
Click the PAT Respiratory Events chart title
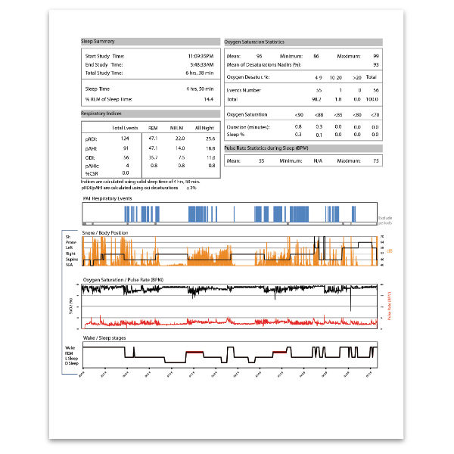tap(107, 198)
